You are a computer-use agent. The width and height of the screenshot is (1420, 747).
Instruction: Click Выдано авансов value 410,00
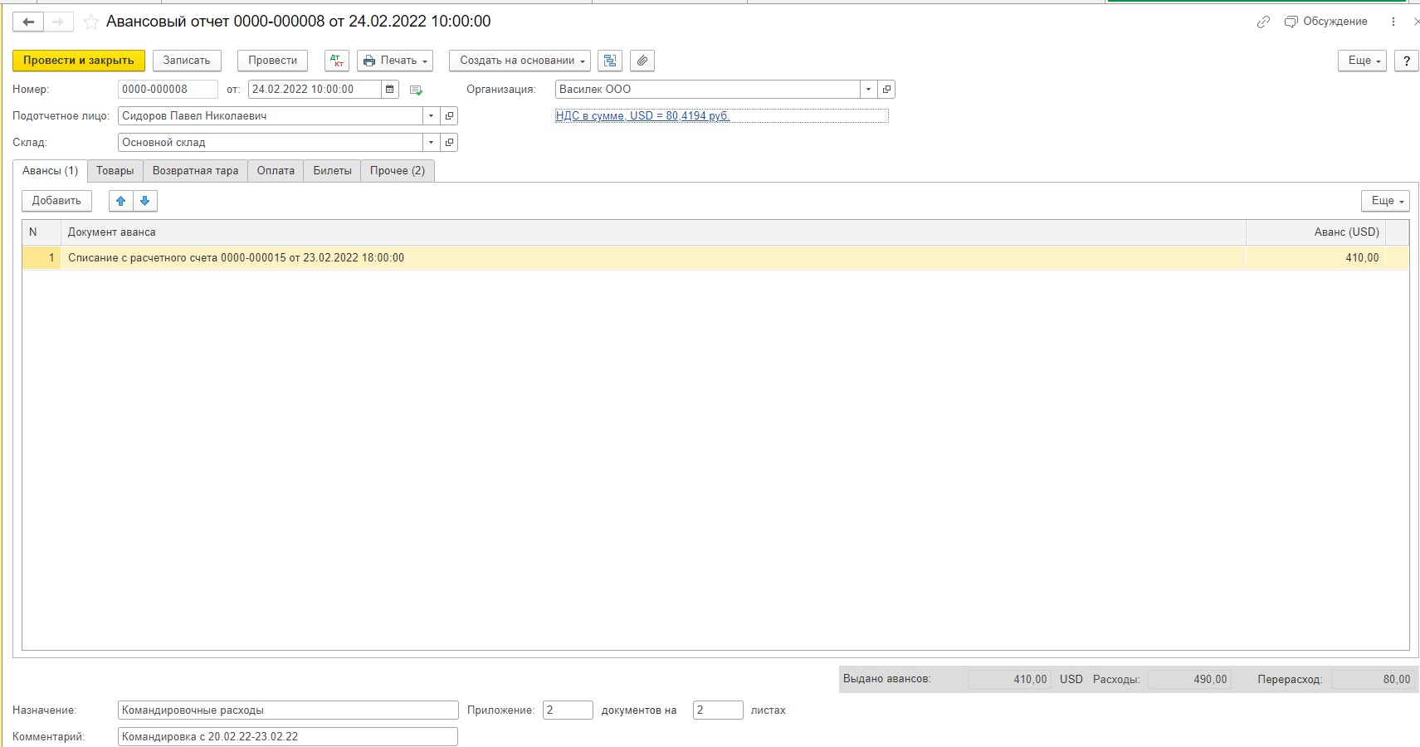pyautogui.click(x=1009, y=679)
